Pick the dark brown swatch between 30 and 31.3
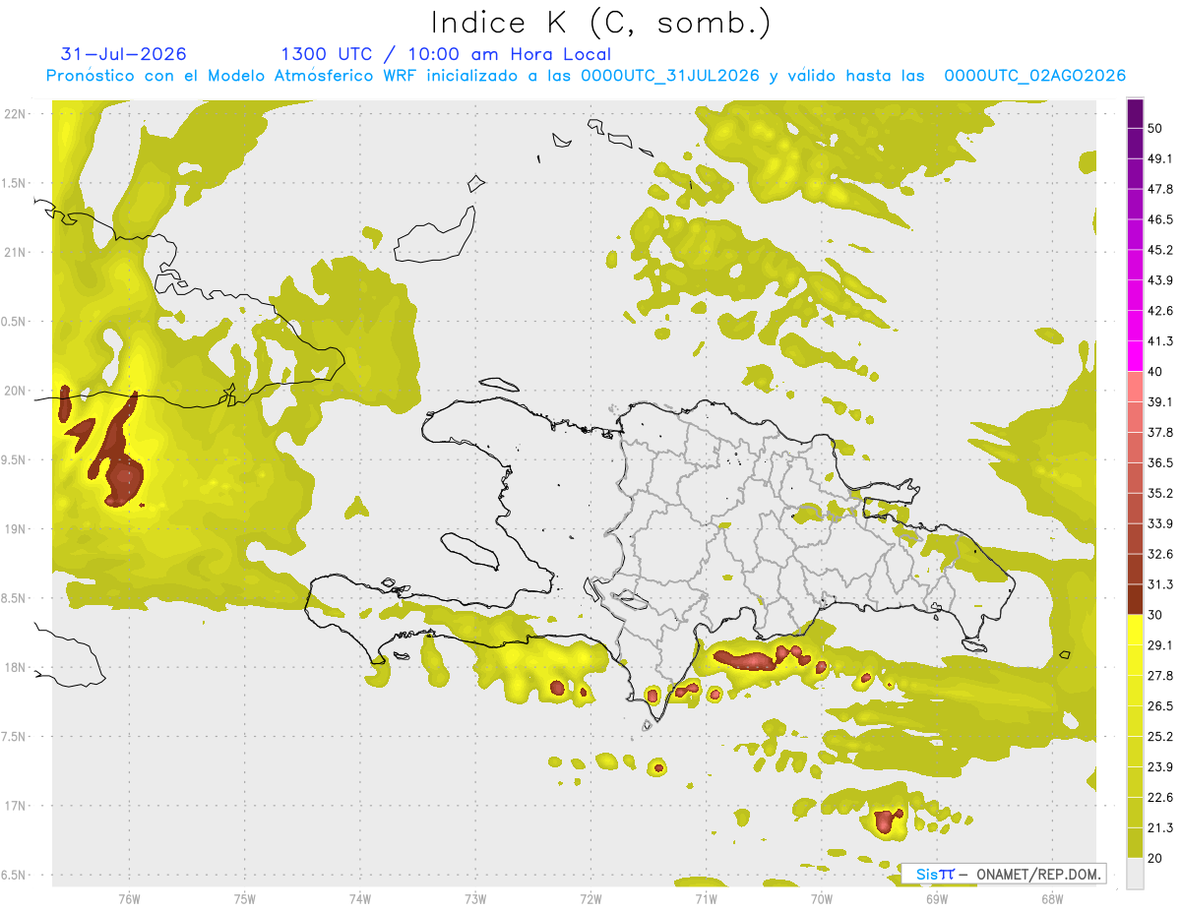Screen dimensions: 1181x912 coord(1136,599)
